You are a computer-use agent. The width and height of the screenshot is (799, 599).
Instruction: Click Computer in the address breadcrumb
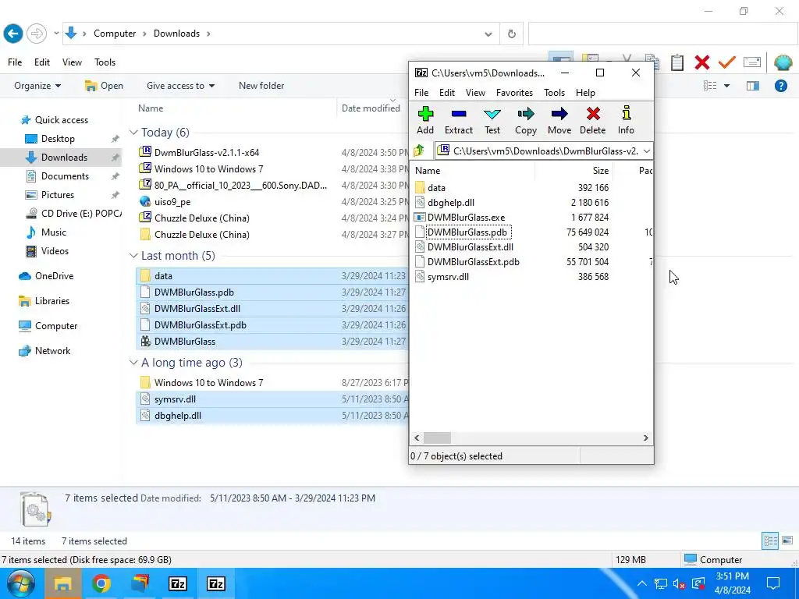(115, 34)
